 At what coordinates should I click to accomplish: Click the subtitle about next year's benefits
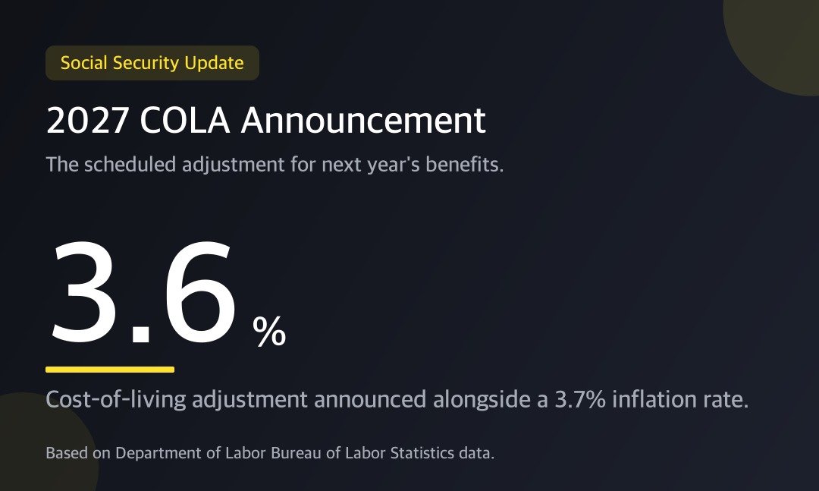click(x=275, y=164)
